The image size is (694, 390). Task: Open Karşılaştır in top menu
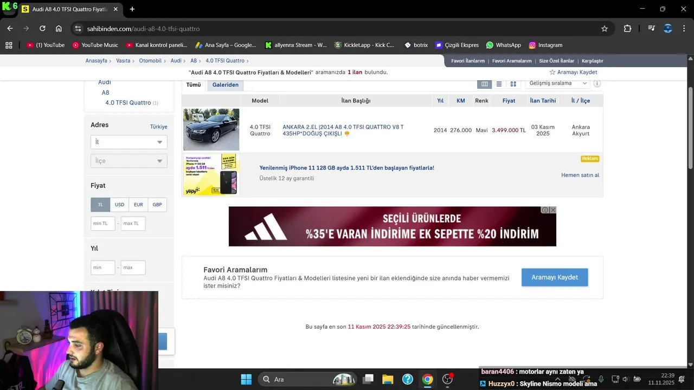coord(592,61)
